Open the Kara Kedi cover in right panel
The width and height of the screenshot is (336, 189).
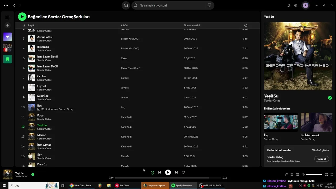[x=298, y=56]
